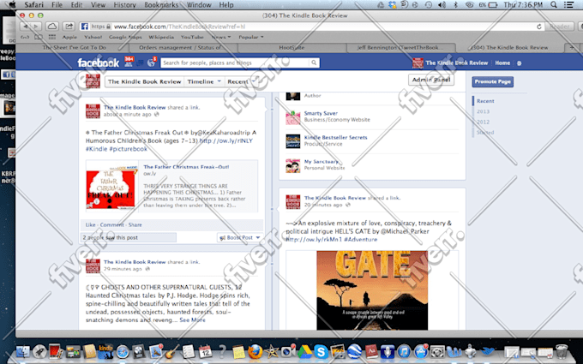
Task: Open the Reading List glasses icon
Action: pyautogui.click(x=25, y=37)
